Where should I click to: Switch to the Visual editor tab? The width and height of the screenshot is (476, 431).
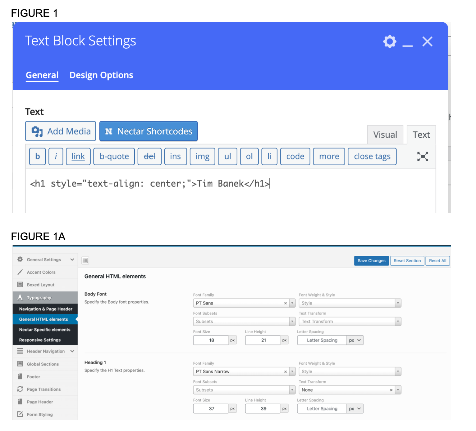coord(385,135)
